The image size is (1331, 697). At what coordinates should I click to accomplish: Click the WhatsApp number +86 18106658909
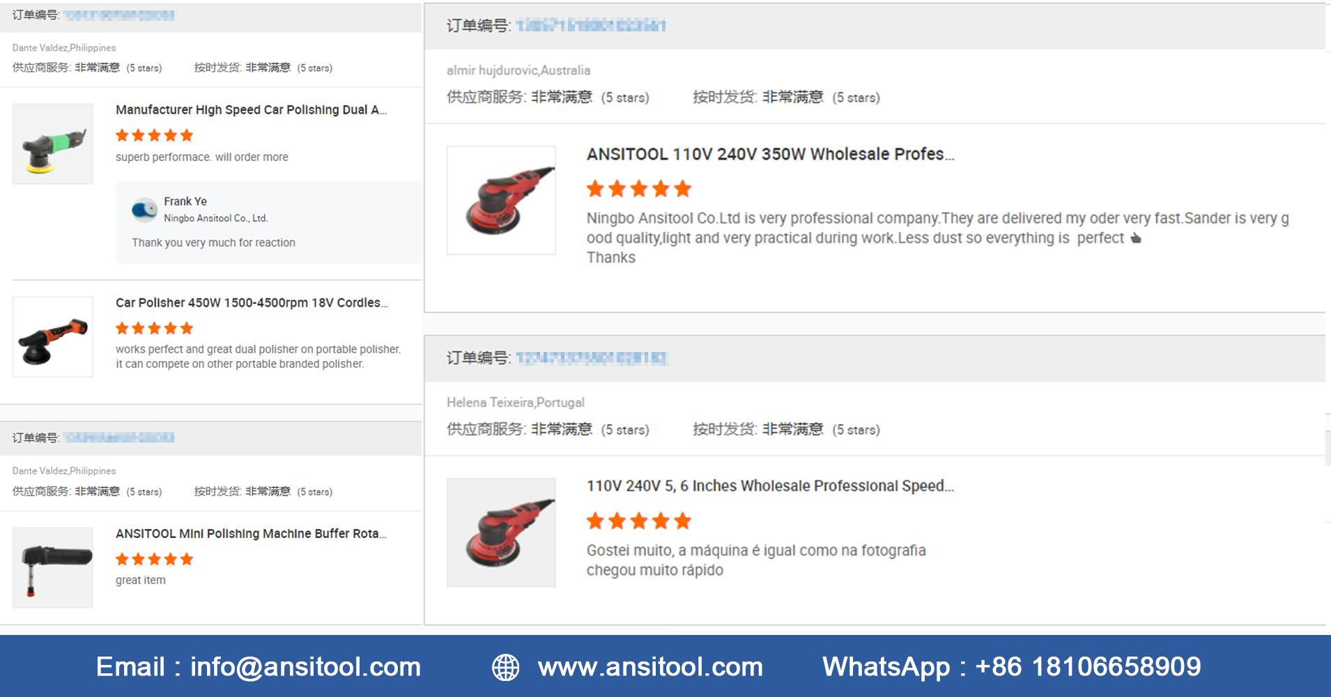(1088, 667)
